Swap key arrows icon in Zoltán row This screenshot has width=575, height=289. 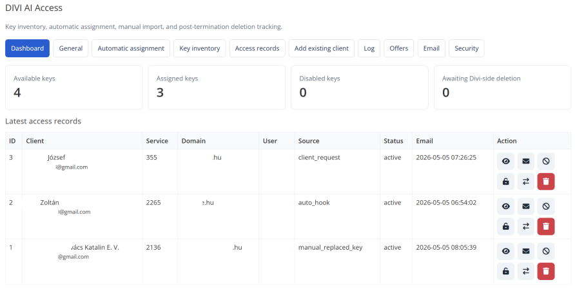[526, 227]
